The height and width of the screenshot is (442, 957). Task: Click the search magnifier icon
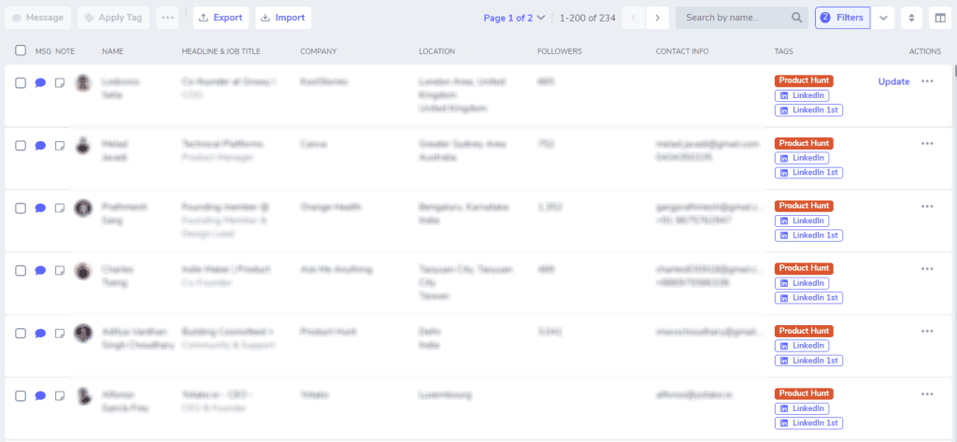pyautogui.click(x=796, y=18)
